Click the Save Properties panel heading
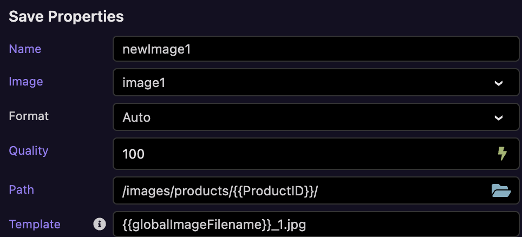The image size is (522, 237). 66,17
